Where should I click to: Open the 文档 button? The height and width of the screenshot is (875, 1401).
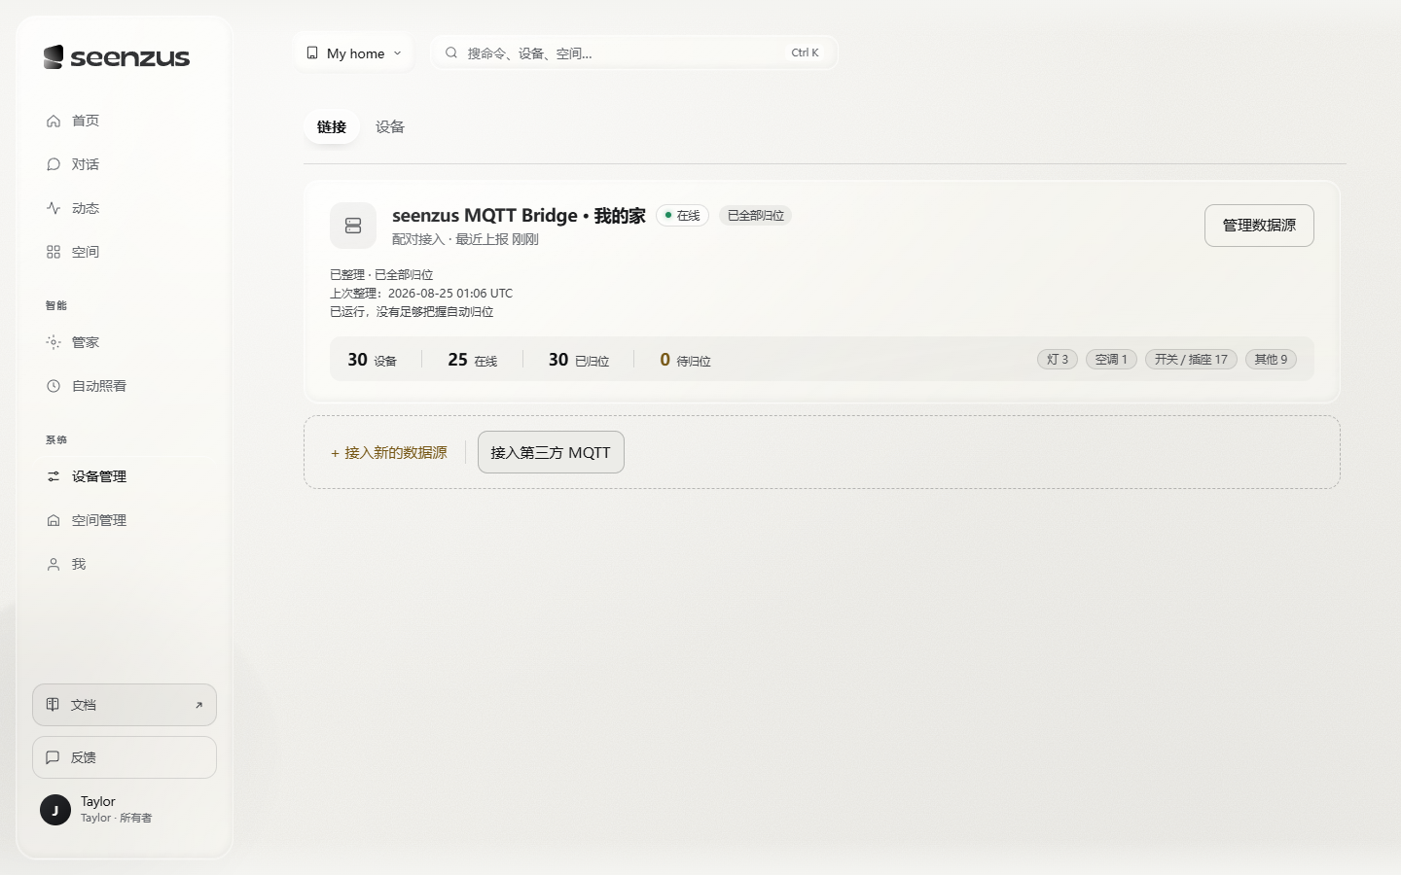coord(125,705)
